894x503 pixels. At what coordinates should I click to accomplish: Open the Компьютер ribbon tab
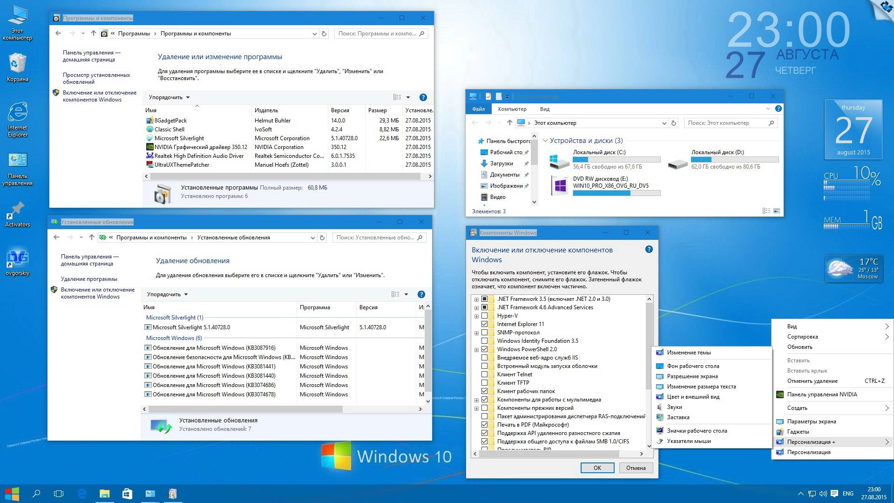click(x=512, y=109)
